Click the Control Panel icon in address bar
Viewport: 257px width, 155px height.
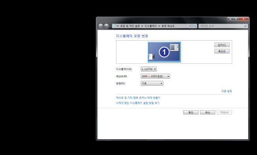click(x=114, y=26)
